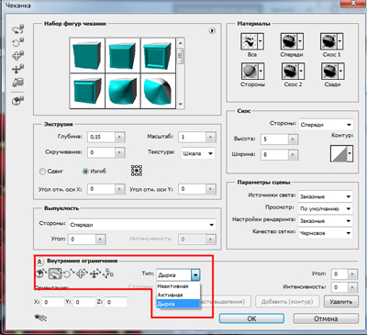Viewport: 367px width, 335px height.
Task: Open the 'Спереди' material picker
Action: (292, 41)
